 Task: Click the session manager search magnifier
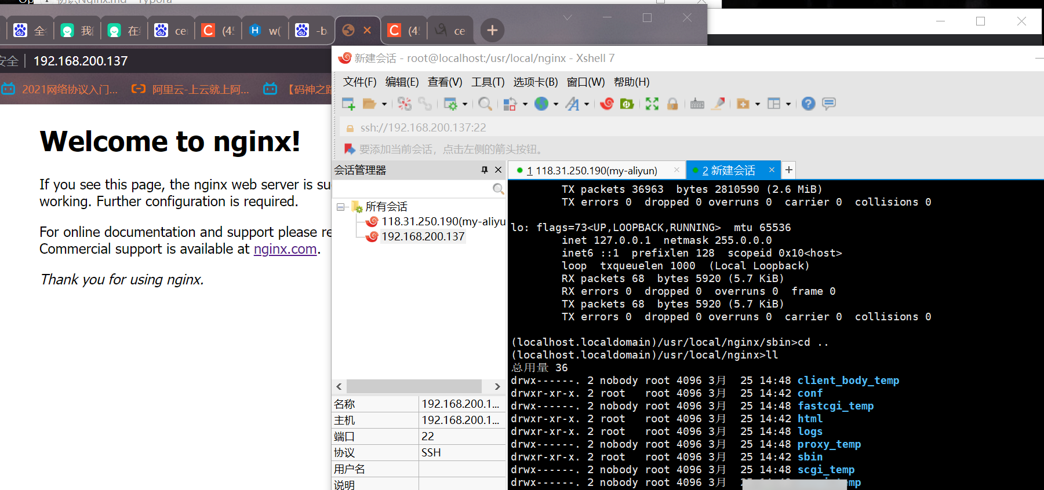(498, 189)
